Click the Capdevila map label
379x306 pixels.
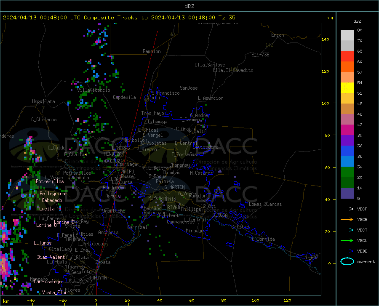[124, 97]
